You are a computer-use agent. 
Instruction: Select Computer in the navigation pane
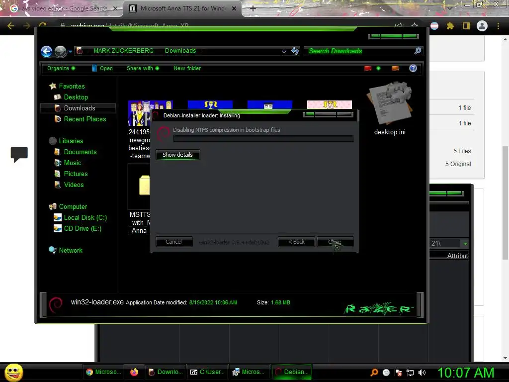pos(68,206)
